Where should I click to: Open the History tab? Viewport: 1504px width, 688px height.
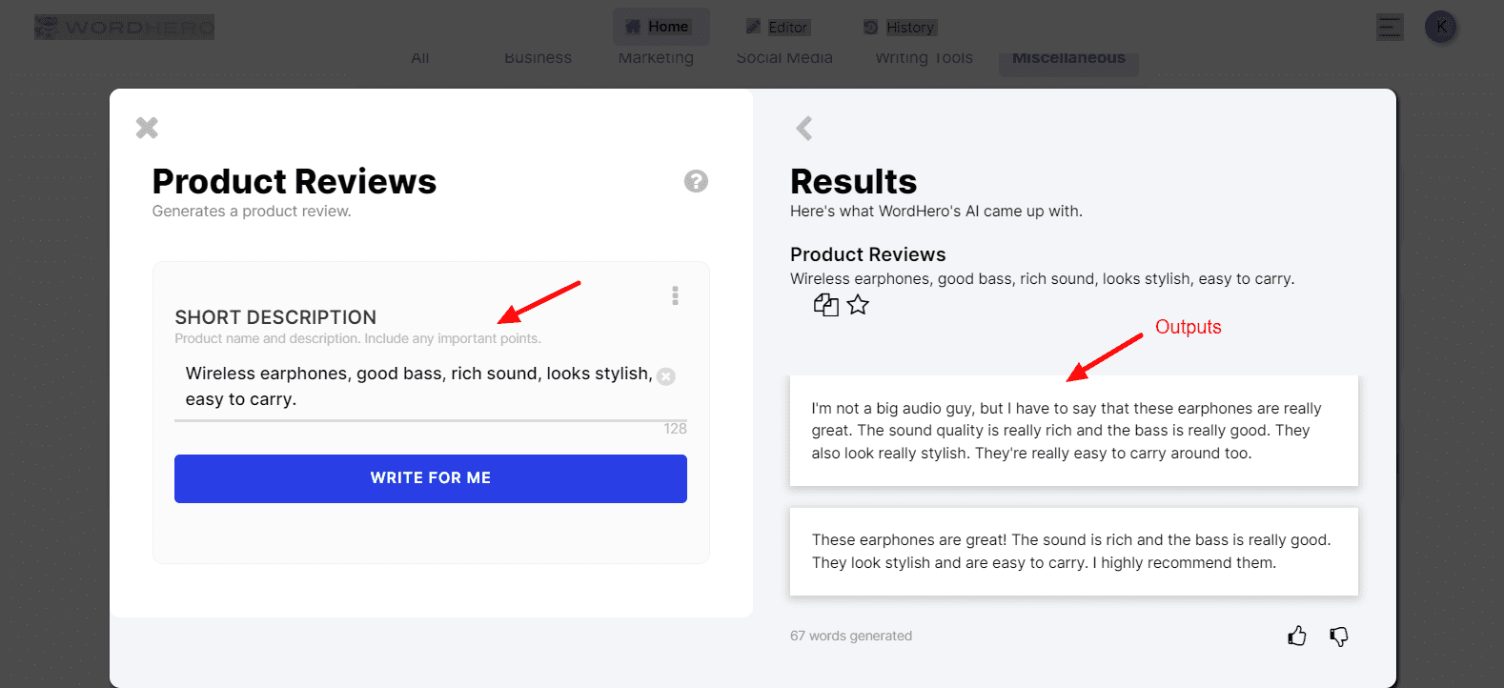pos(900,27)
